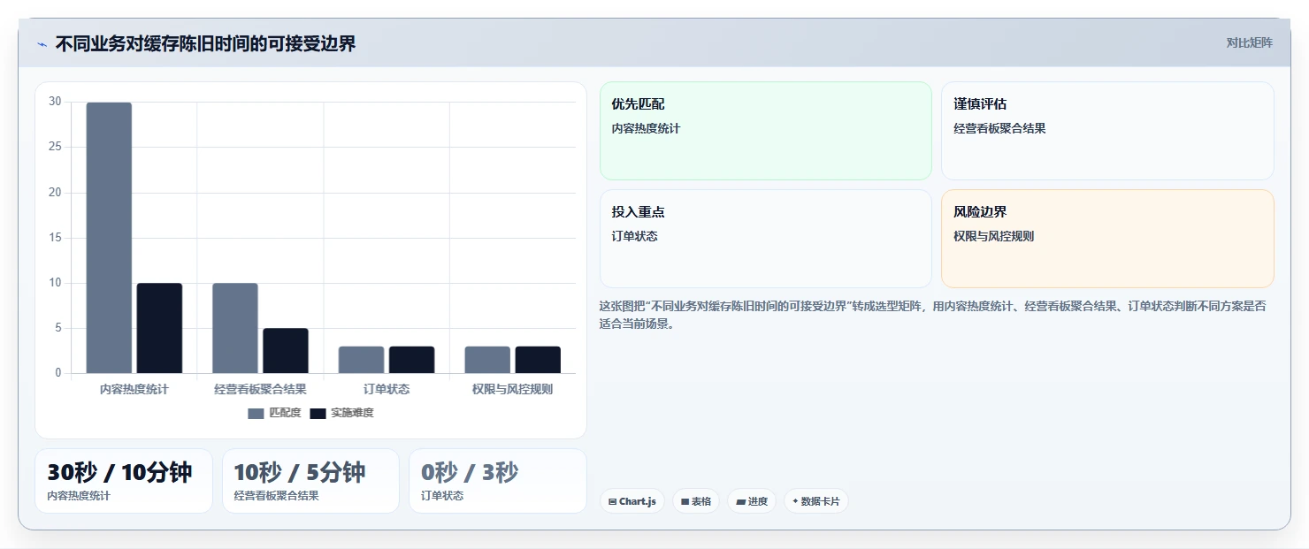Click the description paragraph starting 这张图把
The image size is (1309, 549).
point(933,315)
